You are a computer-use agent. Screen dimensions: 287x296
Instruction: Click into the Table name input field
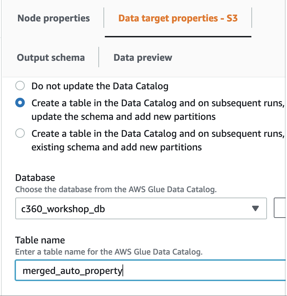click(204, 271)
